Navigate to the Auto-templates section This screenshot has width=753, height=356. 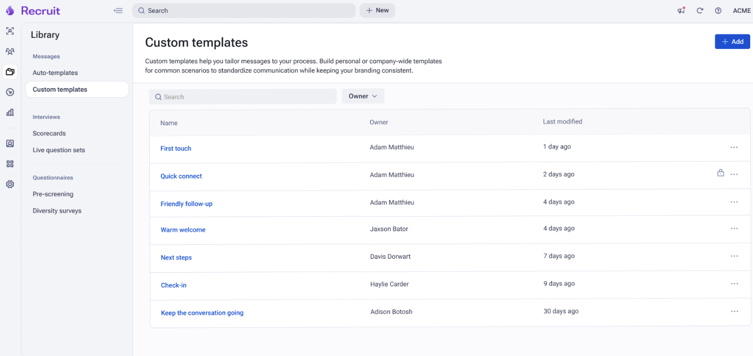tap(55, 72)
